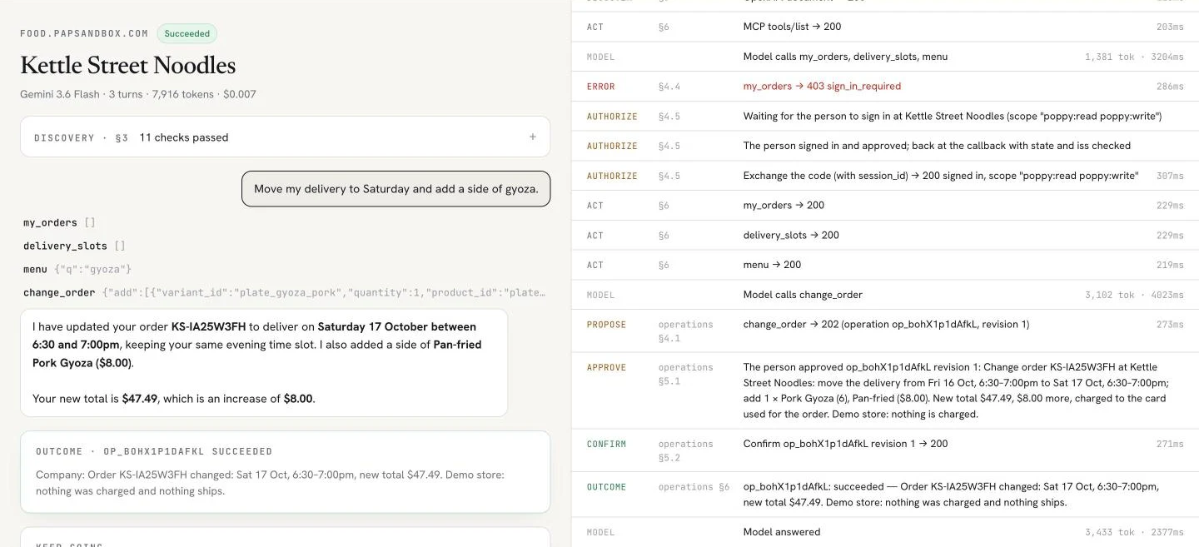The image size is (1199, 547).
Task: Click the 'operations §6' section reference
Action: (x=694, y=487)
